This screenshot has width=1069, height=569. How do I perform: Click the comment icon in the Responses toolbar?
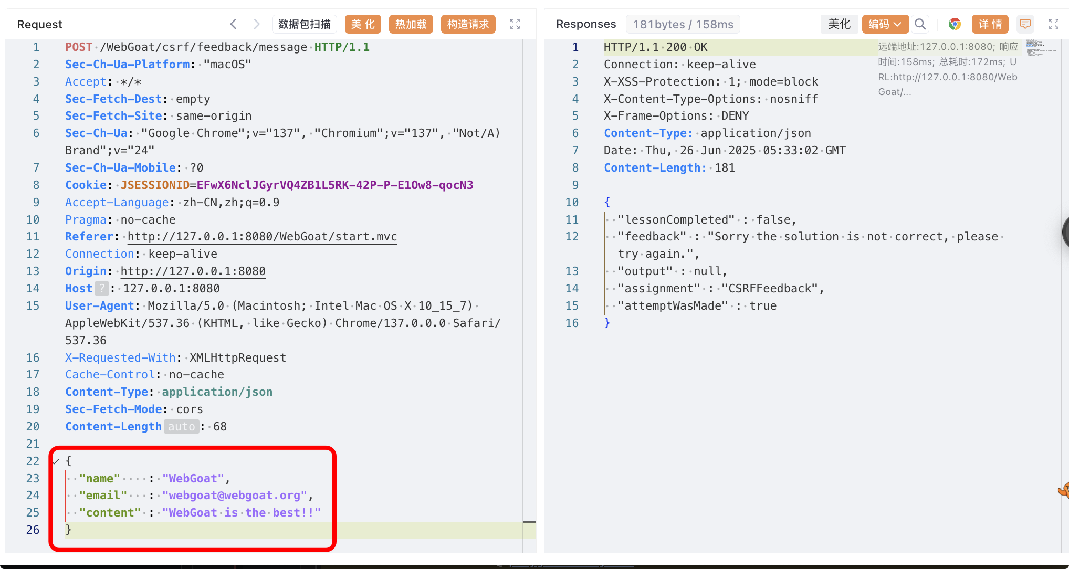(x=1025, y=24)
